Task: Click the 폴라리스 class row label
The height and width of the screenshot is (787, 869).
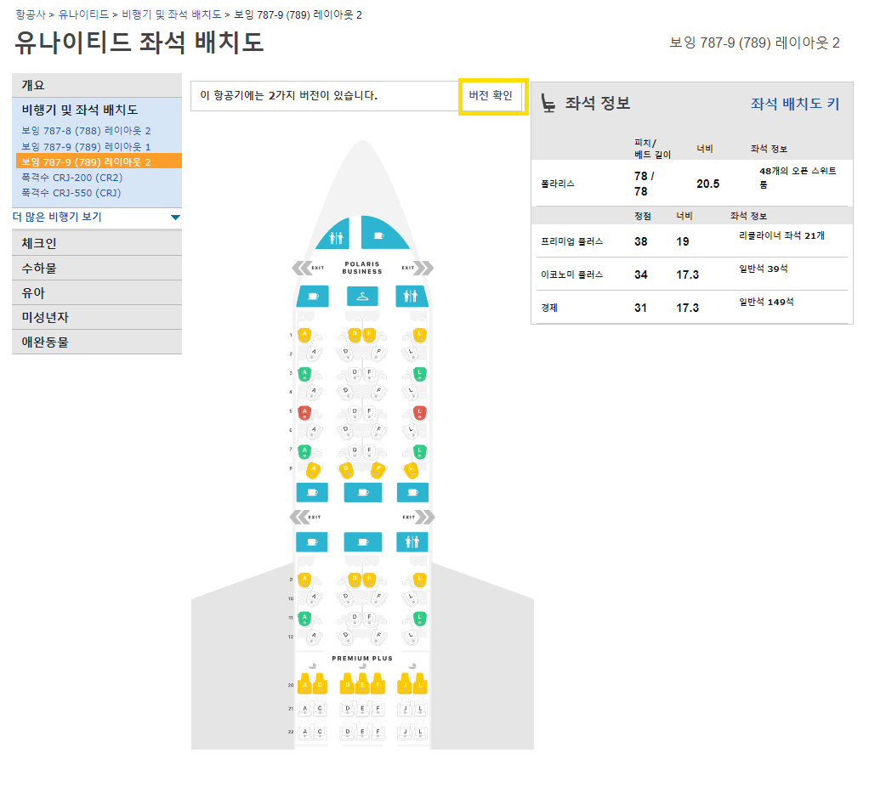Action: pos(558,184)
